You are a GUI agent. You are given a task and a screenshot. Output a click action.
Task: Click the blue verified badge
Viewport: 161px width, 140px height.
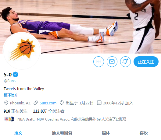pos(16,75)
